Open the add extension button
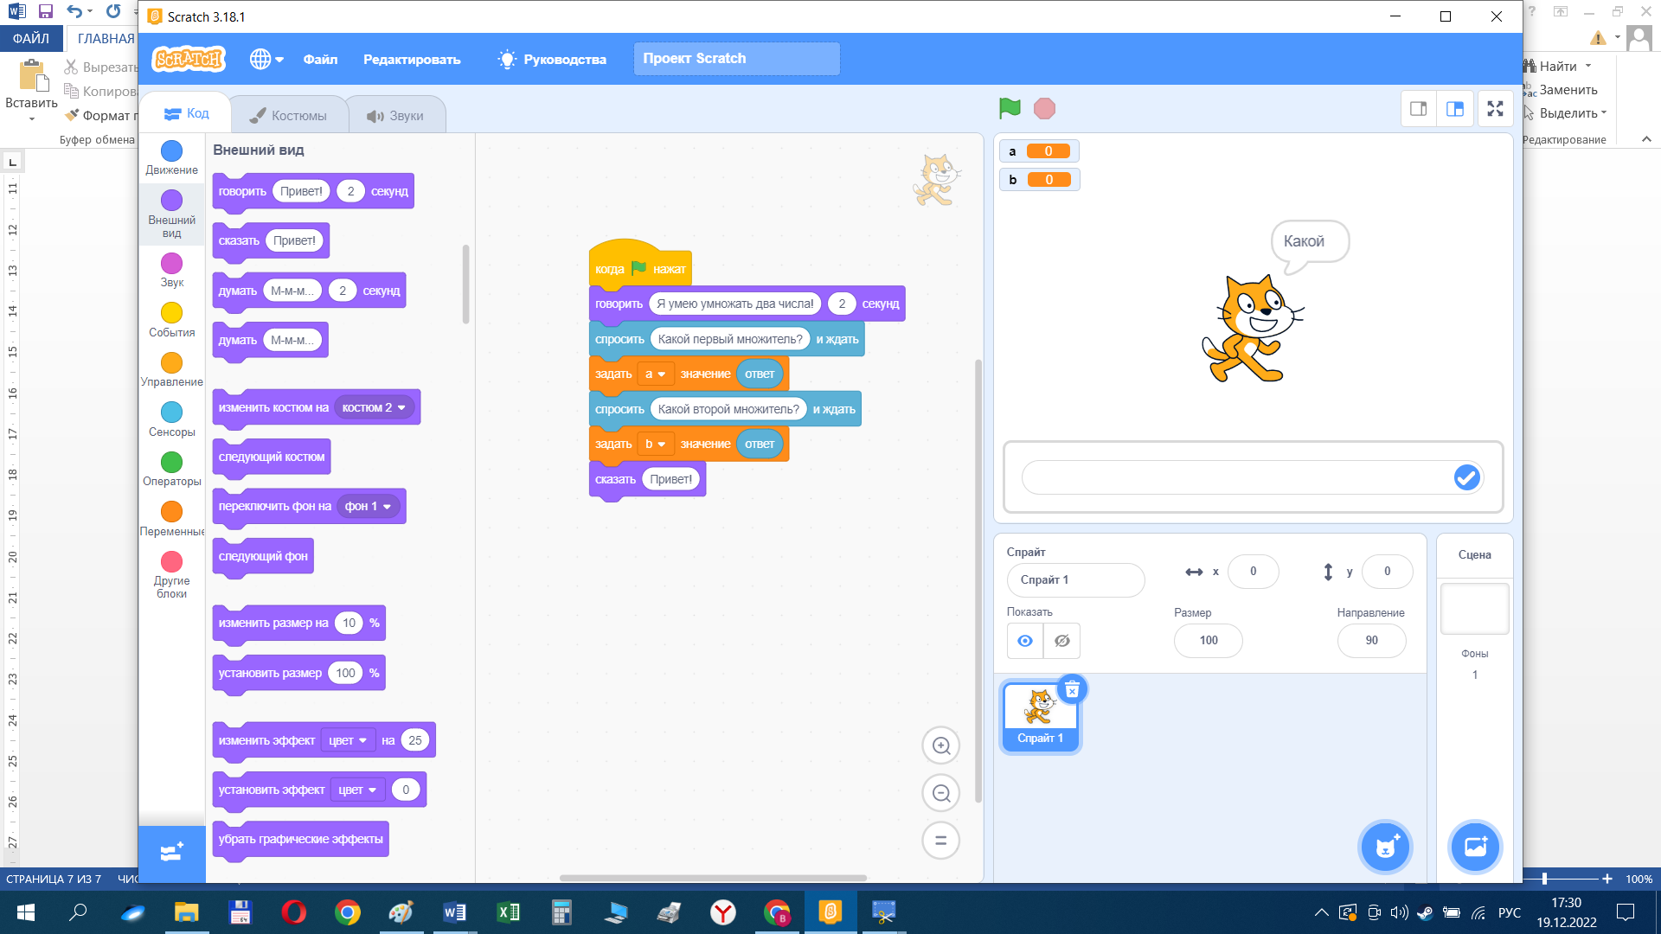The image size is (1661, 934). [171, 853]
